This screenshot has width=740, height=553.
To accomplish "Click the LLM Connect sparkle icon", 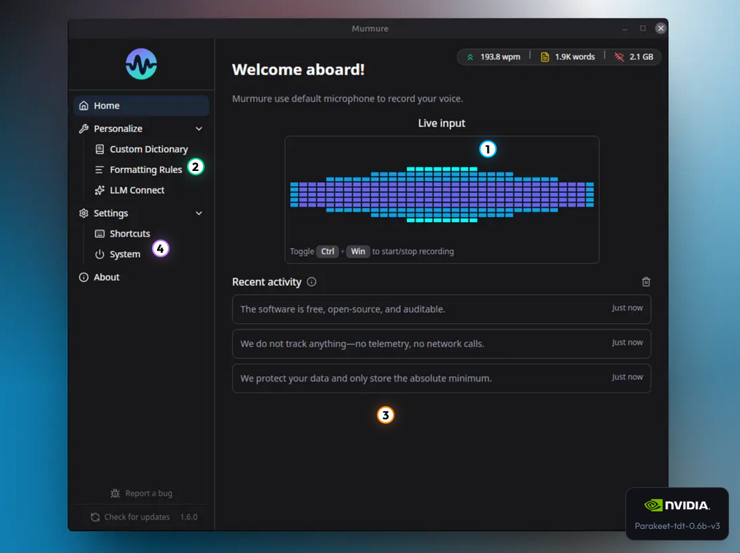I will pyautogui.click(x=99, y=190).
